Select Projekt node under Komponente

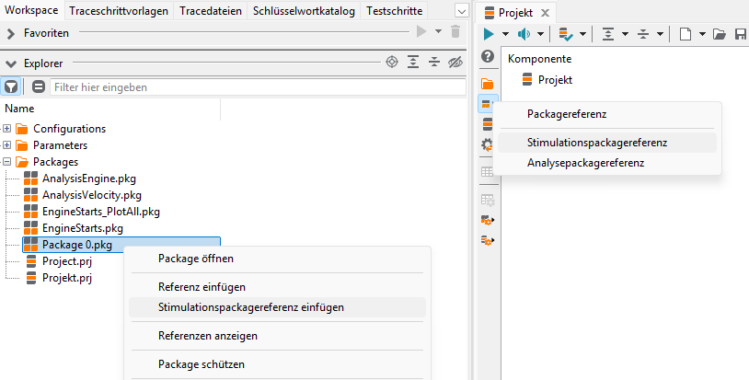(555, 80)
